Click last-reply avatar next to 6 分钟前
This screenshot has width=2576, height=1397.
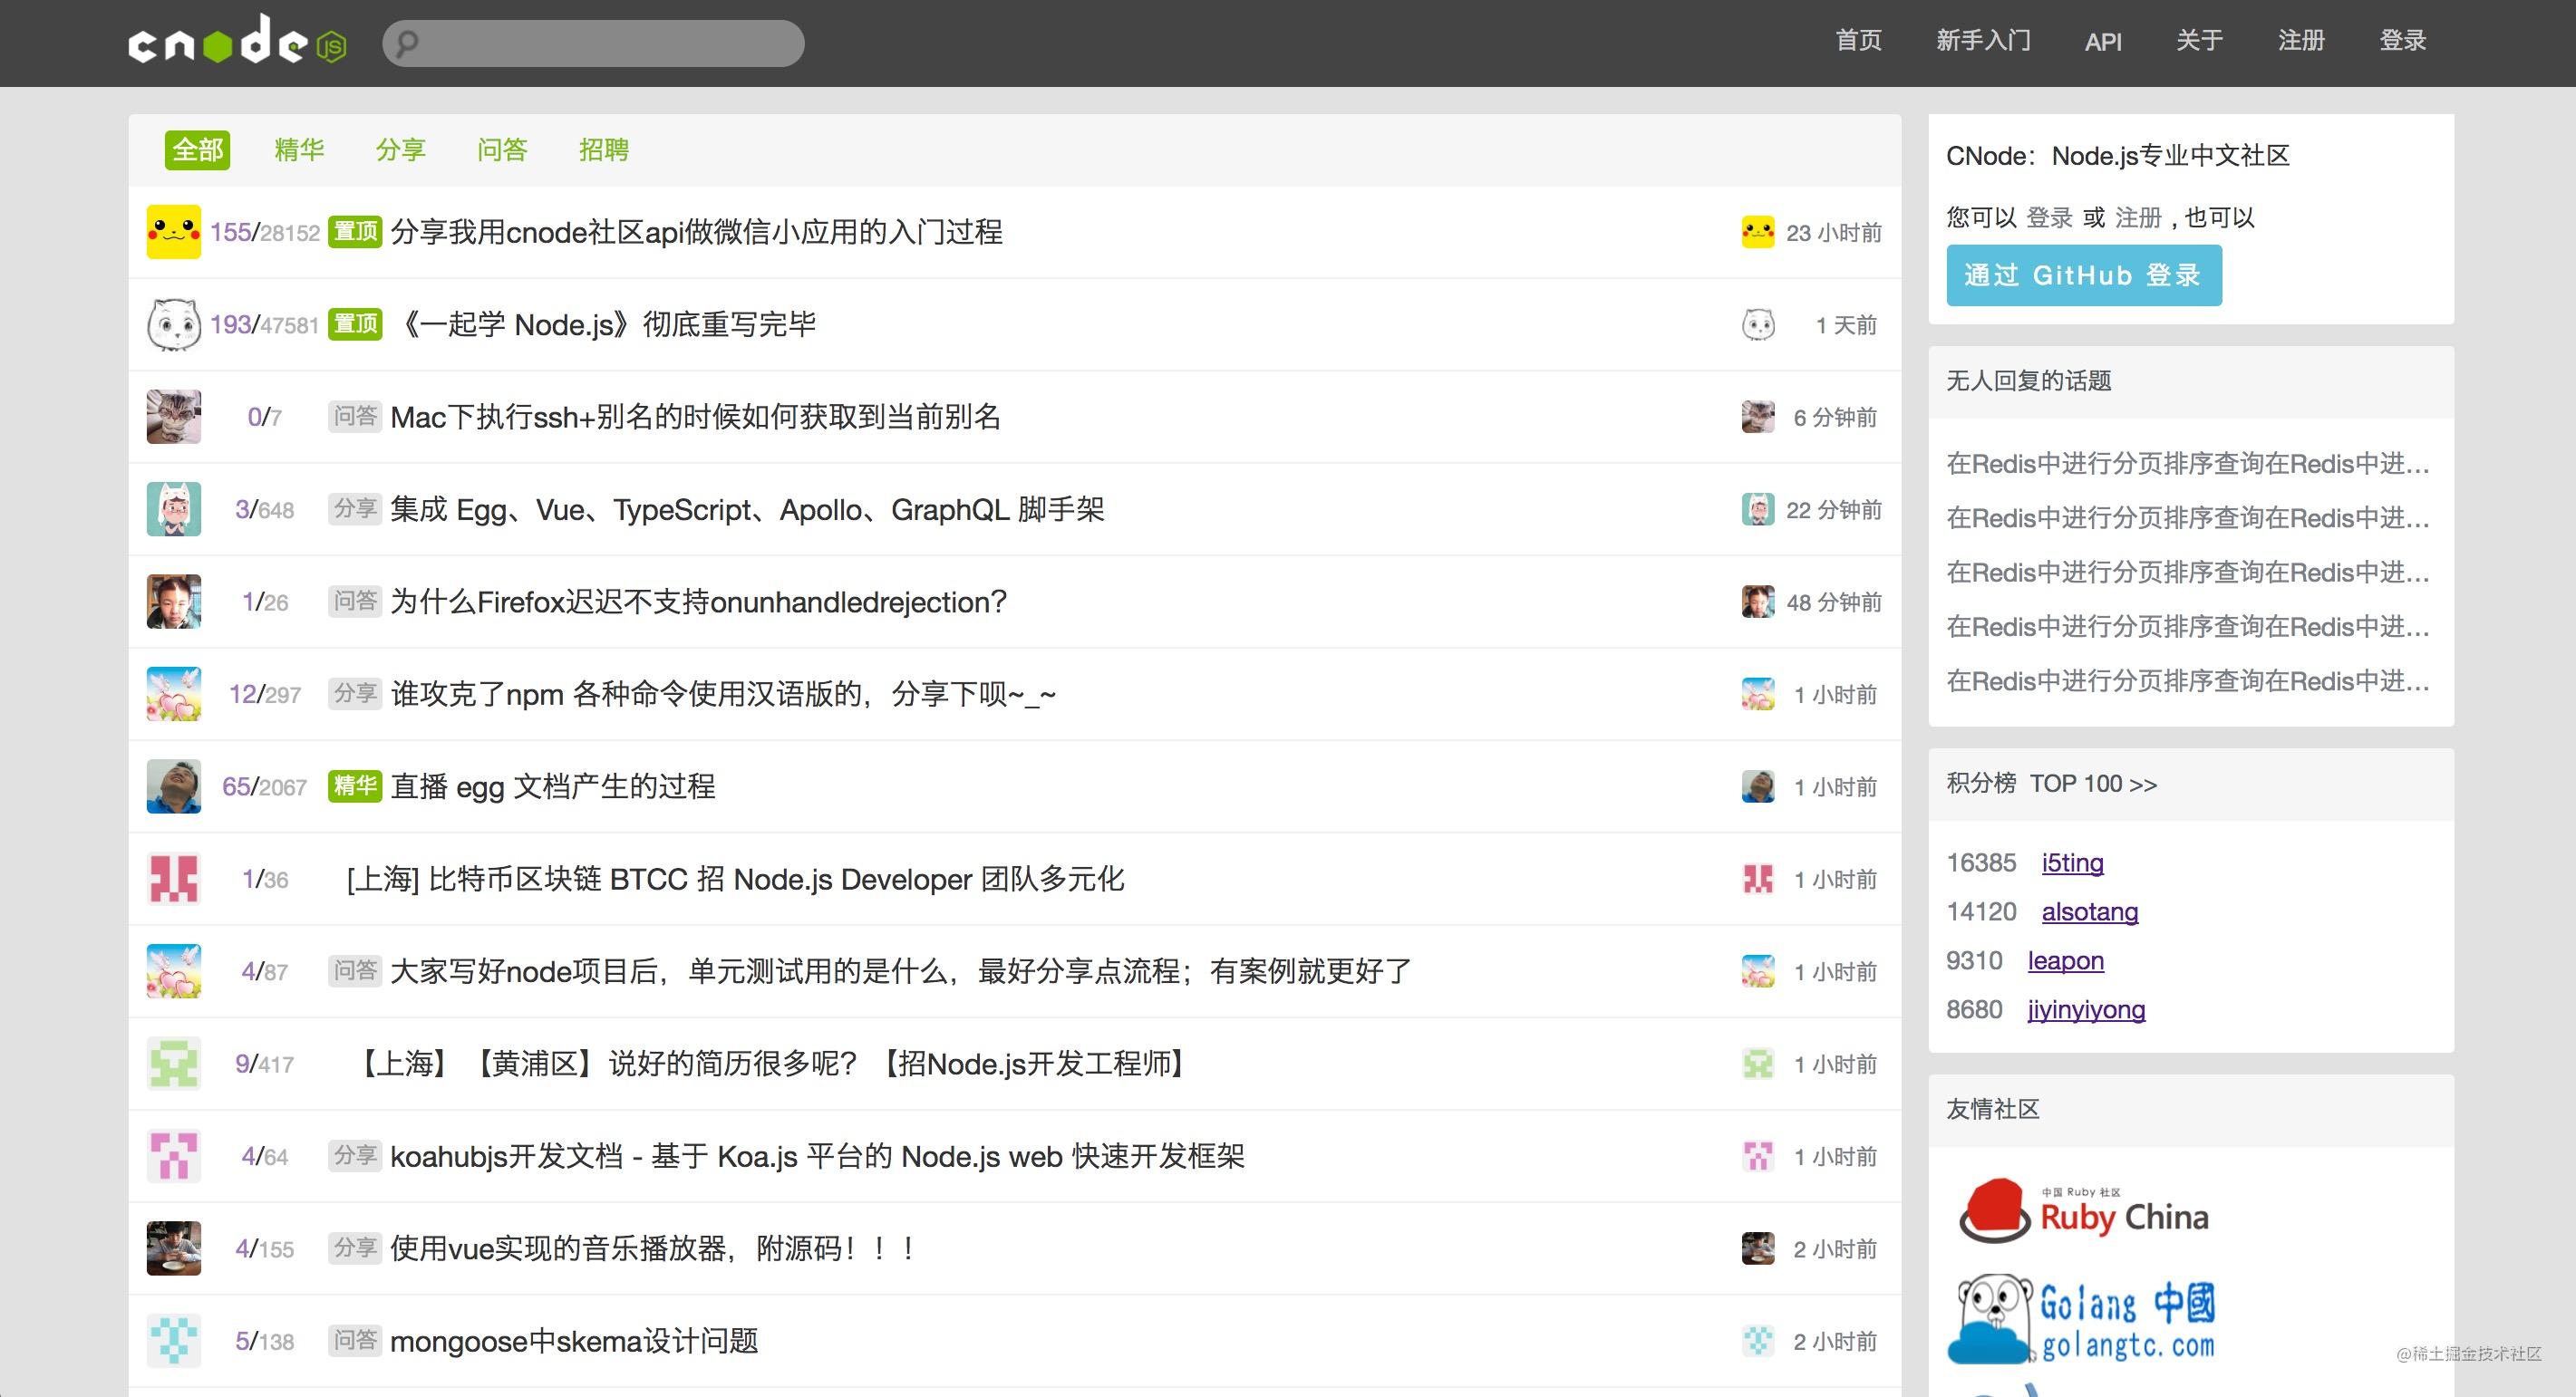pos(1758,417)
